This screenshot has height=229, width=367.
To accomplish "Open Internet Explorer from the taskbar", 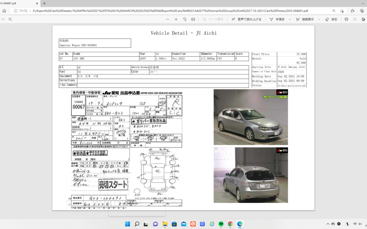I will pos(212,224).
